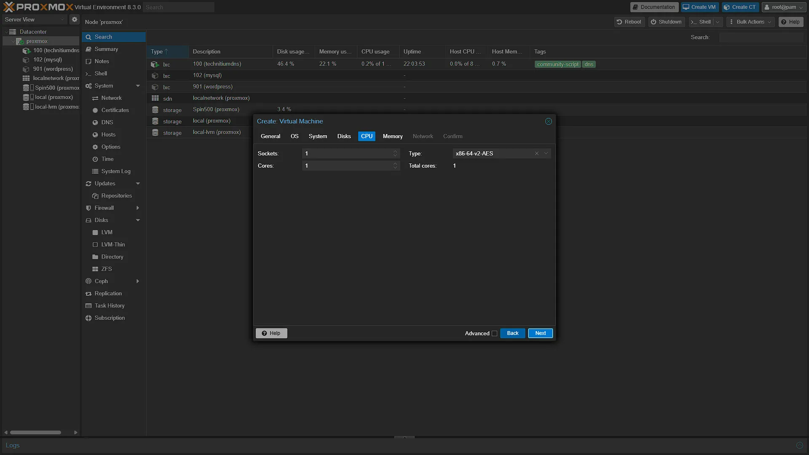Click the Logs panel expand icon
The image size is (809, 455).
click(799, 445)
